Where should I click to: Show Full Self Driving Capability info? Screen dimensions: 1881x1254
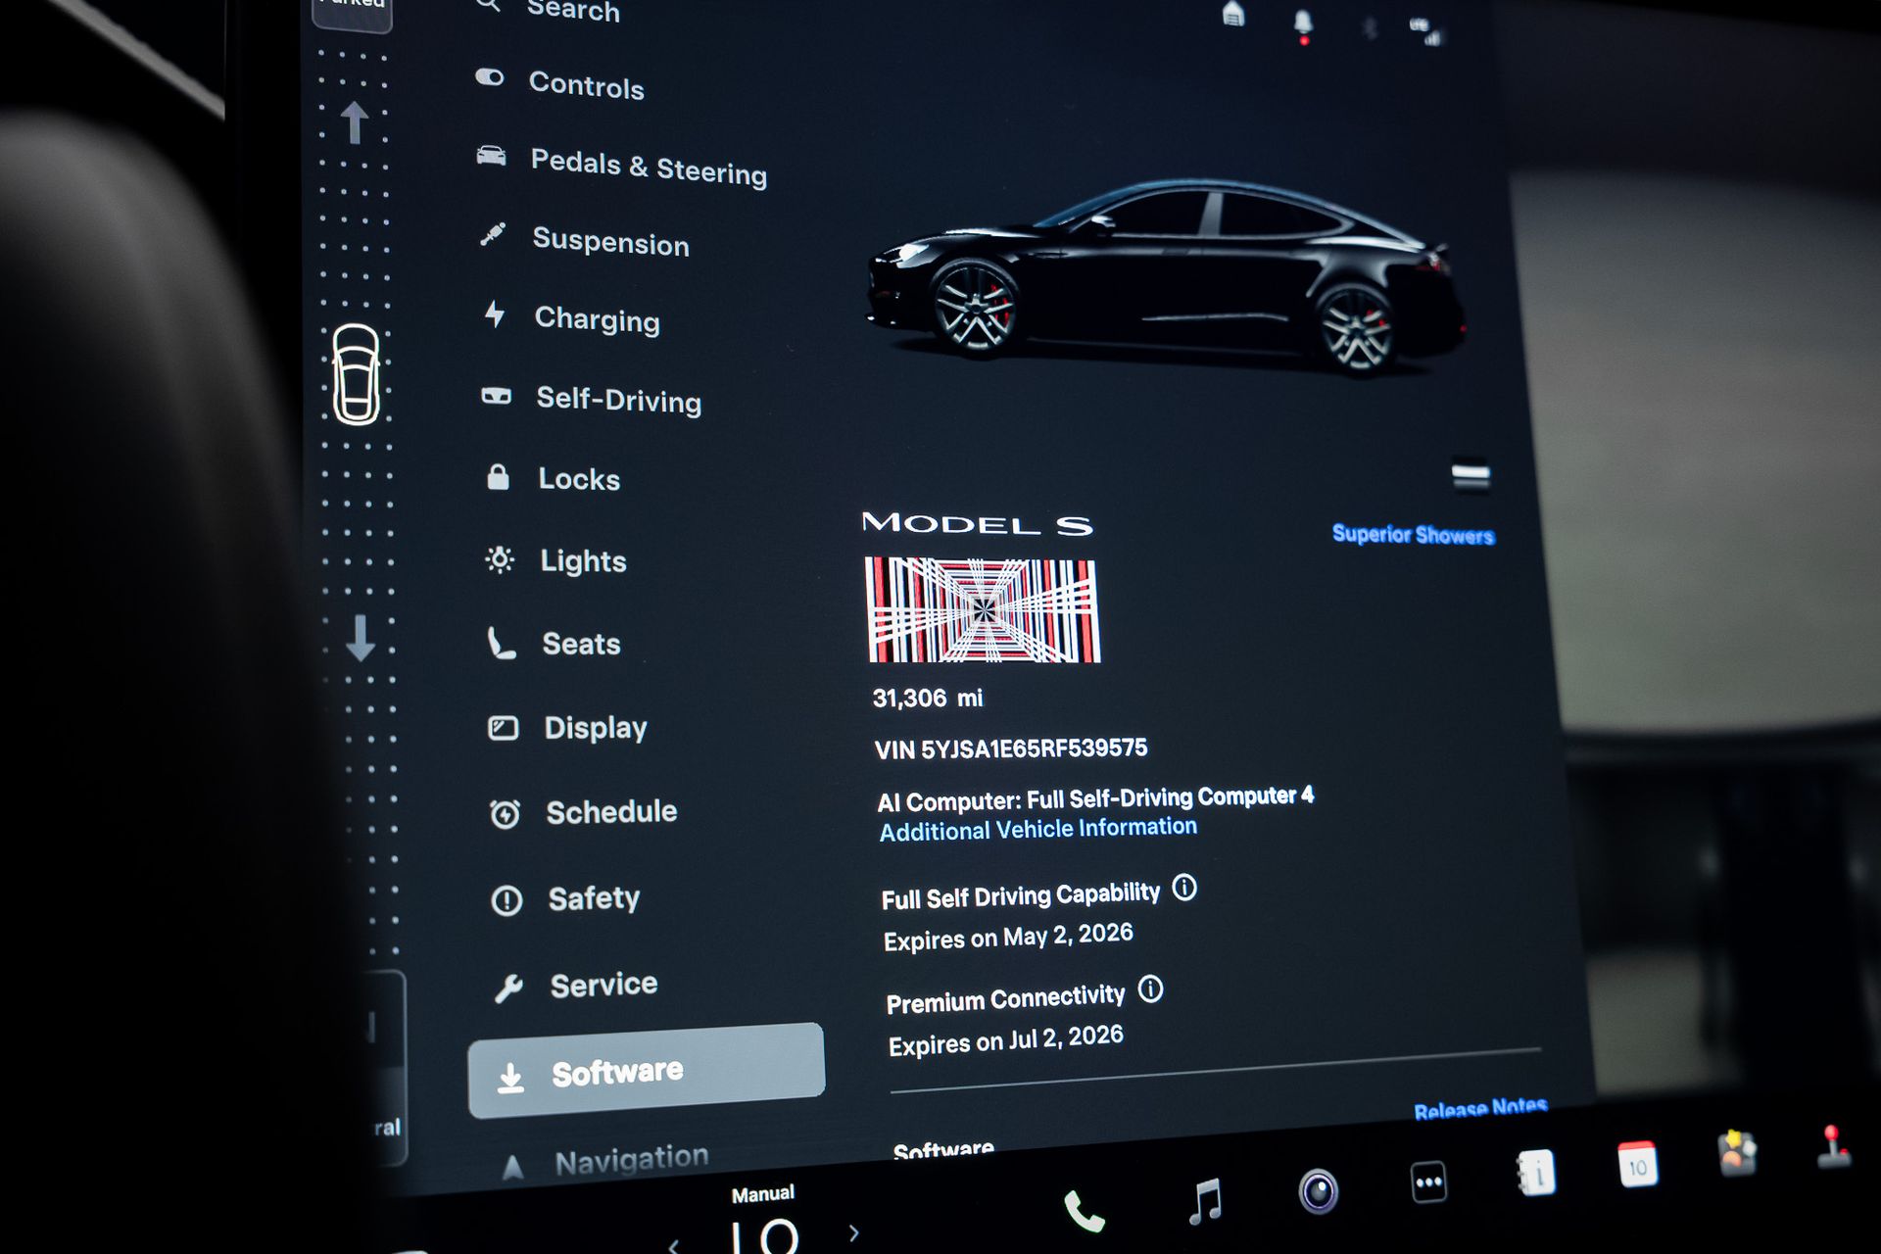point(1184,889)
